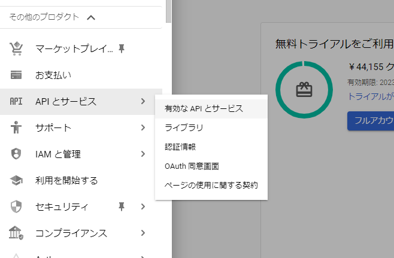Unpin マーケットプレイス with its pin icon

pos(122,48)
